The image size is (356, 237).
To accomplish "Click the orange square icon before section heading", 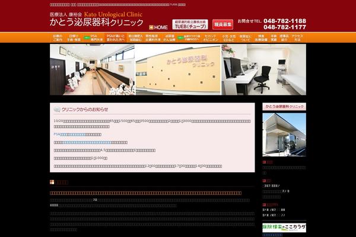I will (52, 182).
